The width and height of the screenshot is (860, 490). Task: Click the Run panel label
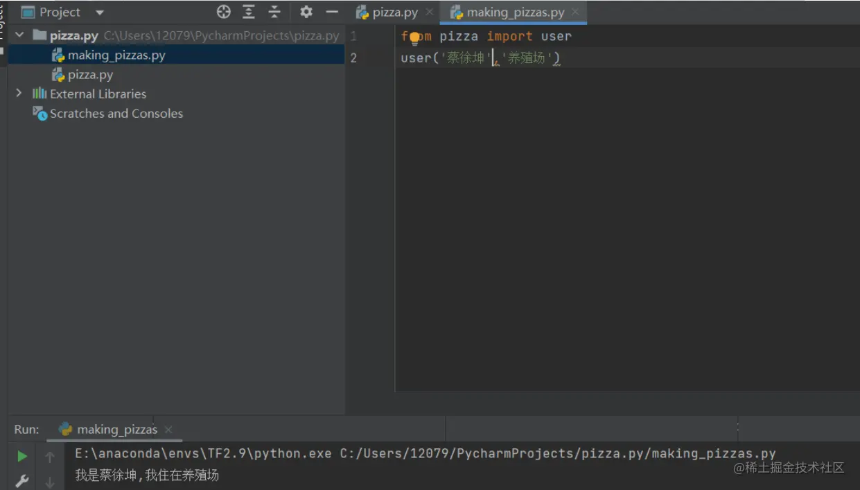26,429
